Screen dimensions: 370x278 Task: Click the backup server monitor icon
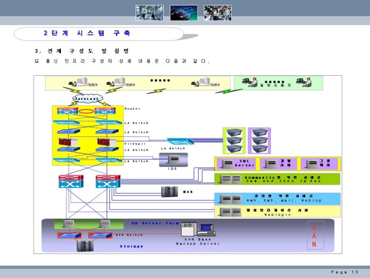point(206,230)
